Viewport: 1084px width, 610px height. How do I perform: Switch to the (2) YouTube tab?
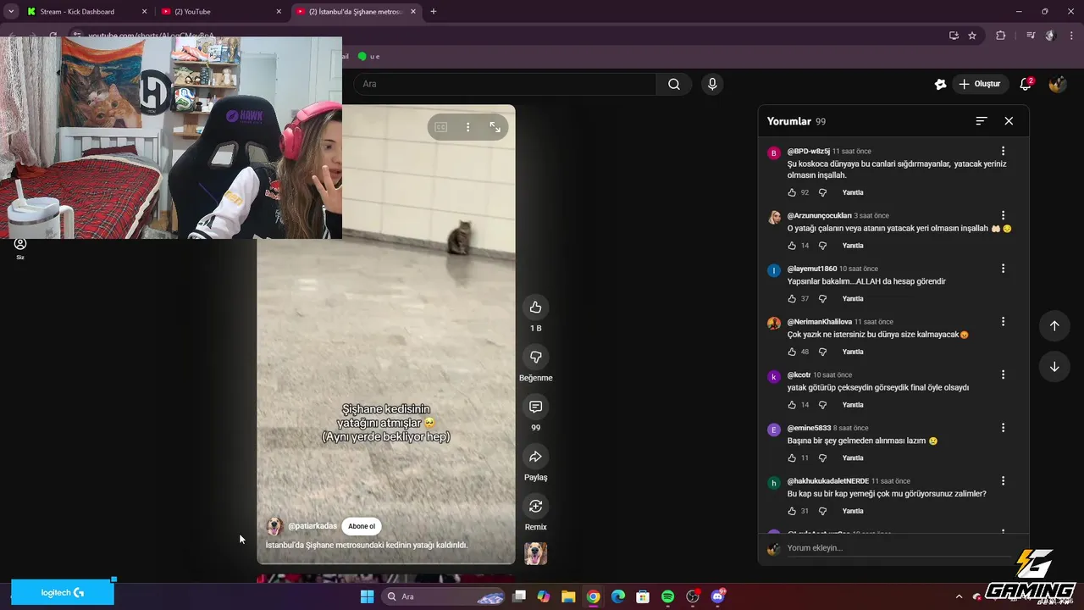pos(222,12)
